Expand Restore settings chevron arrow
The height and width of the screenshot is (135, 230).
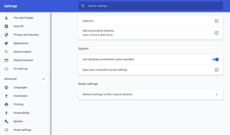(x=217, y=94)
